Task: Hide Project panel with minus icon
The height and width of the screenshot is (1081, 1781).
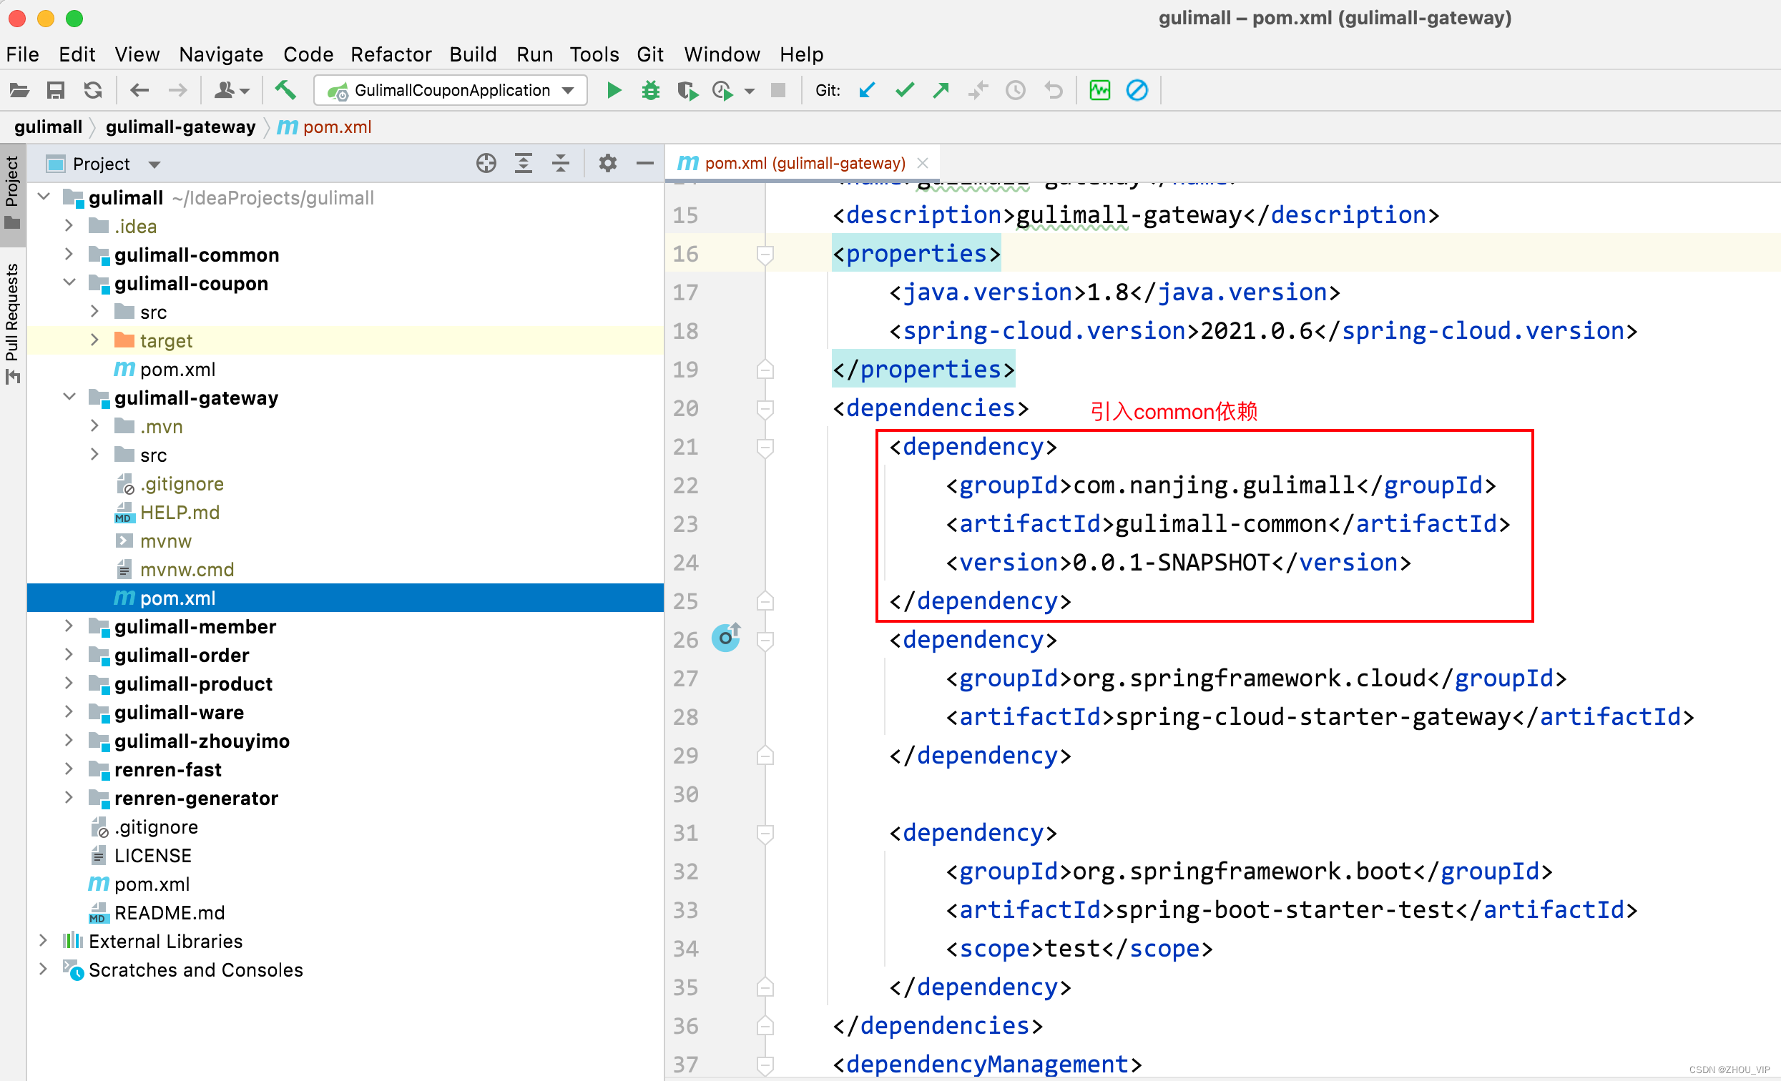Action: pyautogui.click(x=644, y=163)
